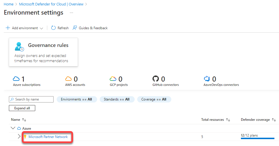This screenshot has width=279, height=146.
Task: Select the AzureDevOps connectors label
Action: (x=221, y=85)
